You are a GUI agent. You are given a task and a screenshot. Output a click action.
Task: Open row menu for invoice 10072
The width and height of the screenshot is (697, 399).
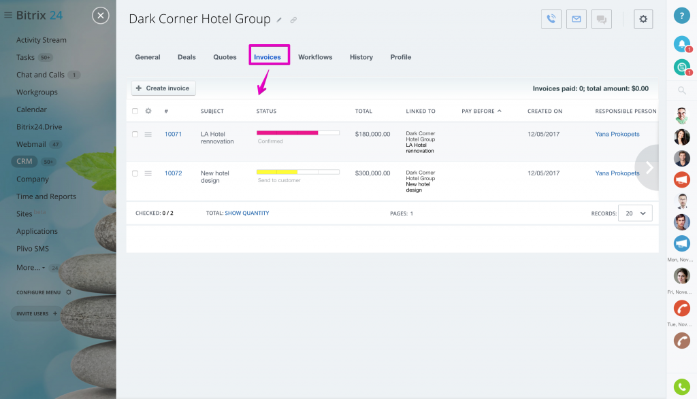click(x=148, y=173)
